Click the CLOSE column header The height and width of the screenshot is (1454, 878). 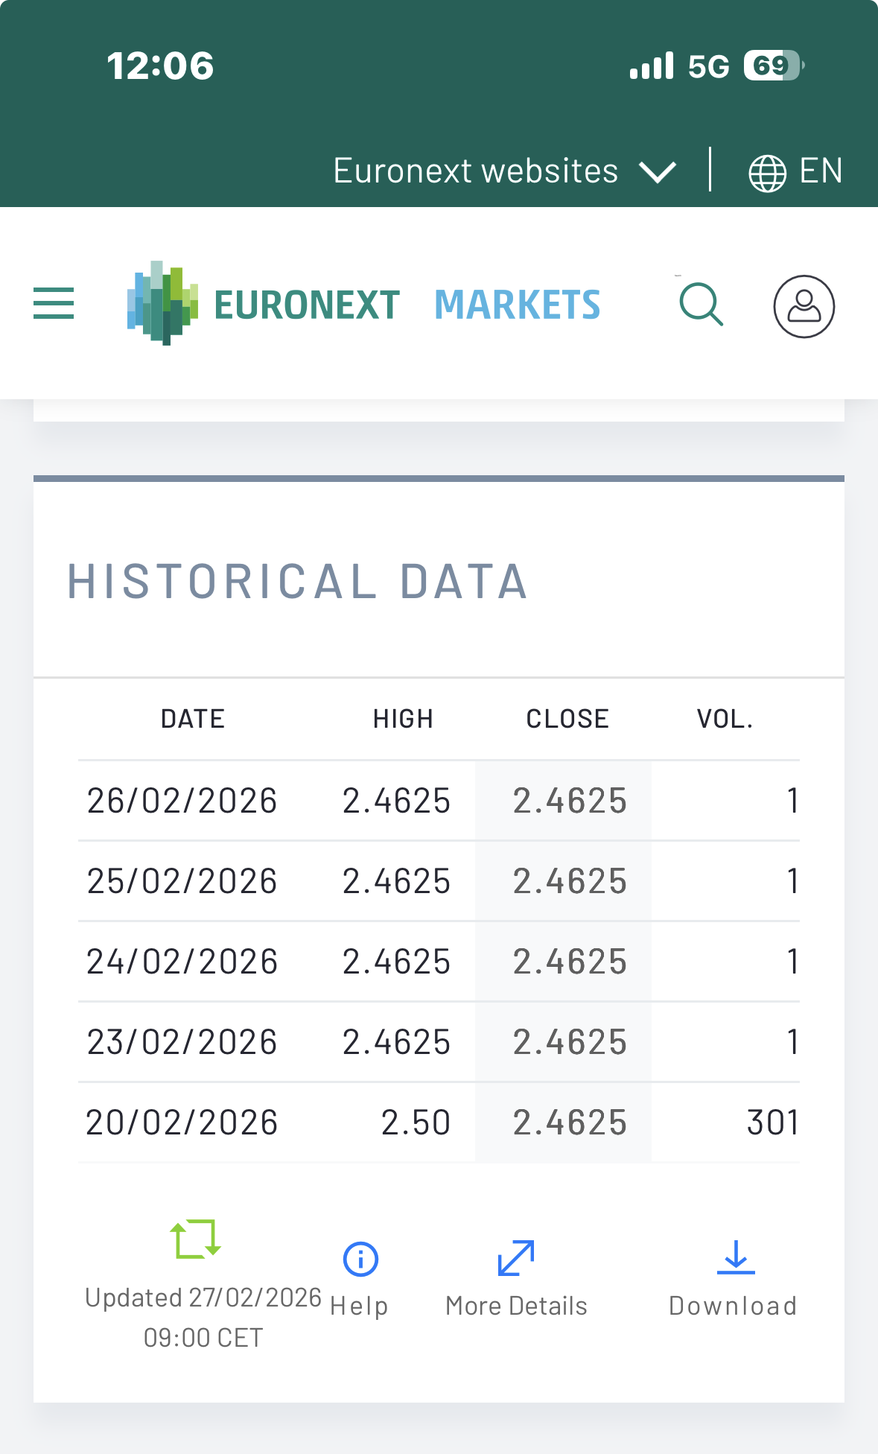567,719
